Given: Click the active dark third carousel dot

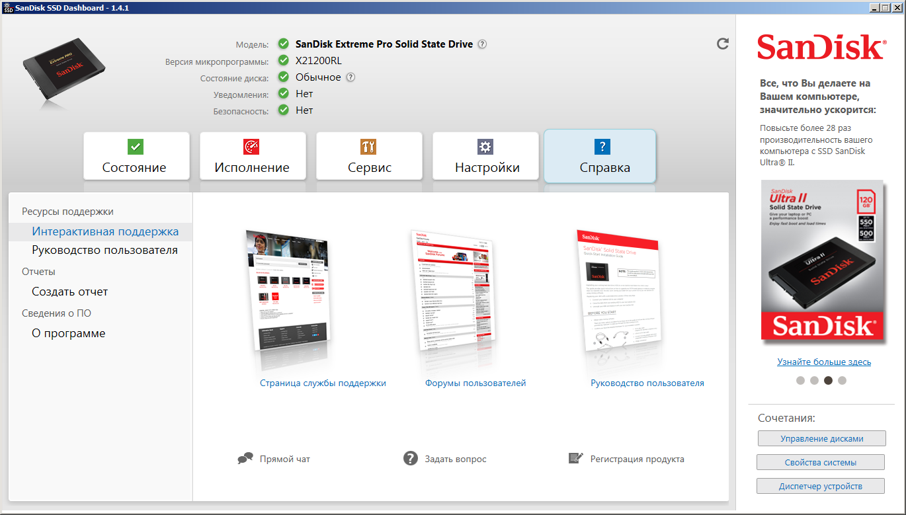Looking at the screenshot, I should (x=828, y=380).
